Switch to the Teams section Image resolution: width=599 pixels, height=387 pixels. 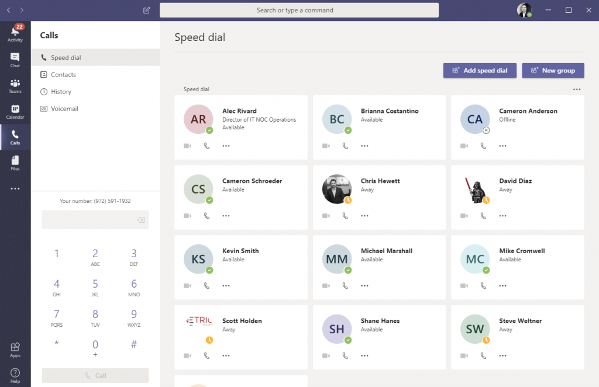tap(15, 85)
